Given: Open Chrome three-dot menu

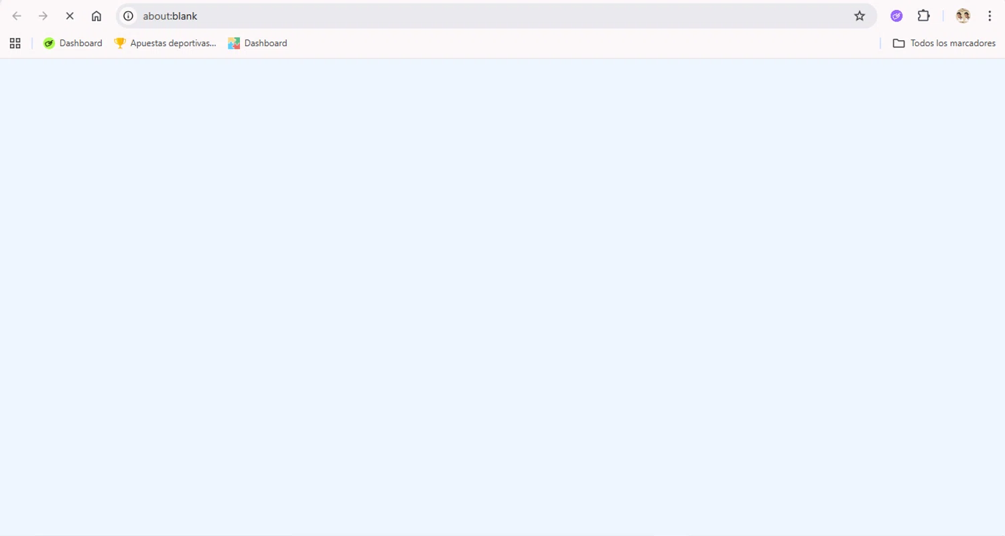Looking at the screenshot, I should 990,16.
